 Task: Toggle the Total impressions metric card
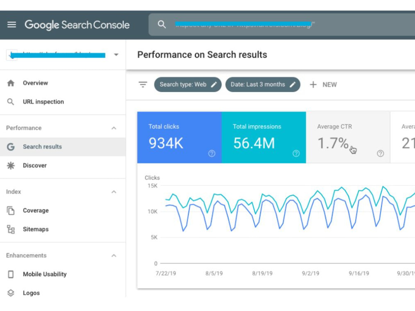click(x=264, y=137)
